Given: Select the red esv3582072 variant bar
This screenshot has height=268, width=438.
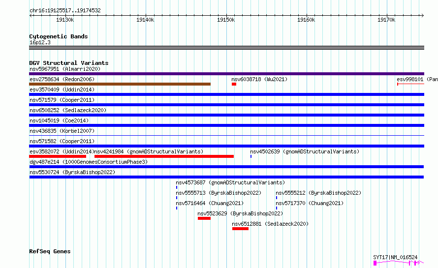Looking at the screenshot, I should (58, 156).
